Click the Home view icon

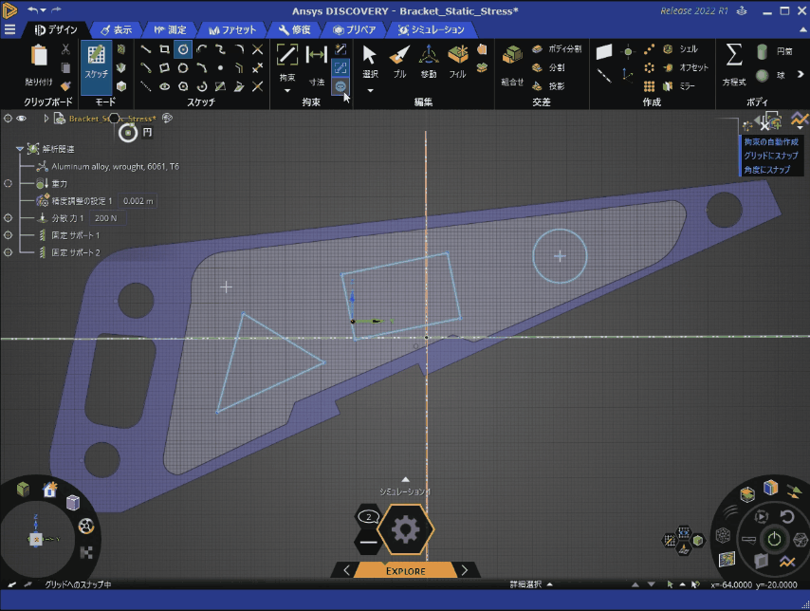point(50,489)
